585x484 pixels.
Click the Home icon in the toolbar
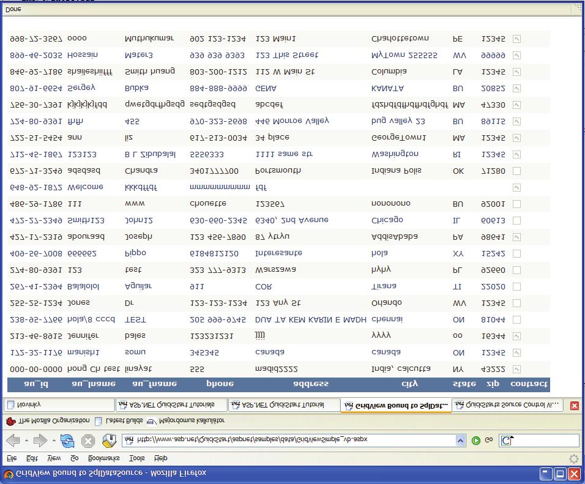(x=109, y=441)
